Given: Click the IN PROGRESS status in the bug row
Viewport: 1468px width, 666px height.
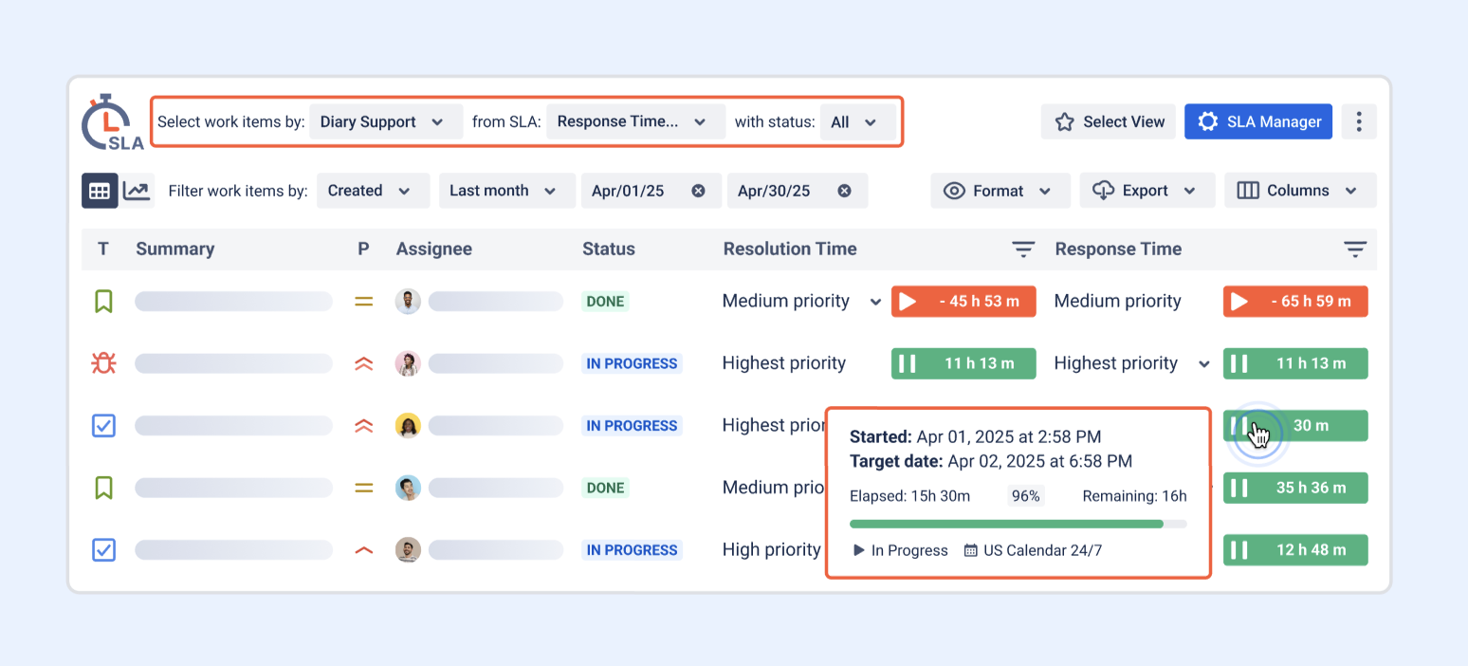Looking at the screenshot, I should [x=632, y=363].
